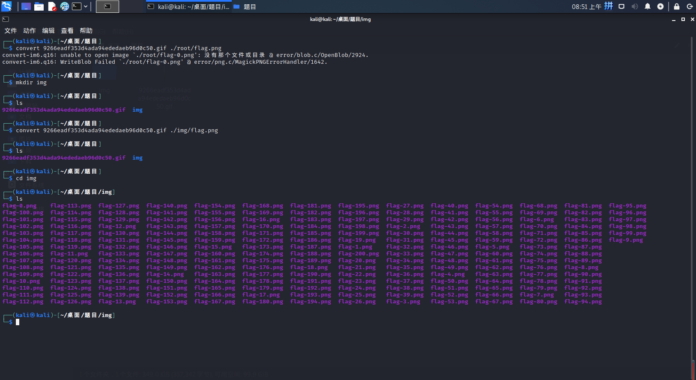Lock the screen with padlock icon
Image resolution: width=696 pixels, height=380 pixels.
[677, 6]
